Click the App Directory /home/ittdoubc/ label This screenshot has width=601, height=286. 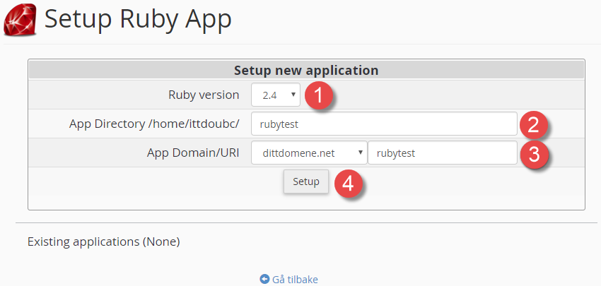pos(154,124)
